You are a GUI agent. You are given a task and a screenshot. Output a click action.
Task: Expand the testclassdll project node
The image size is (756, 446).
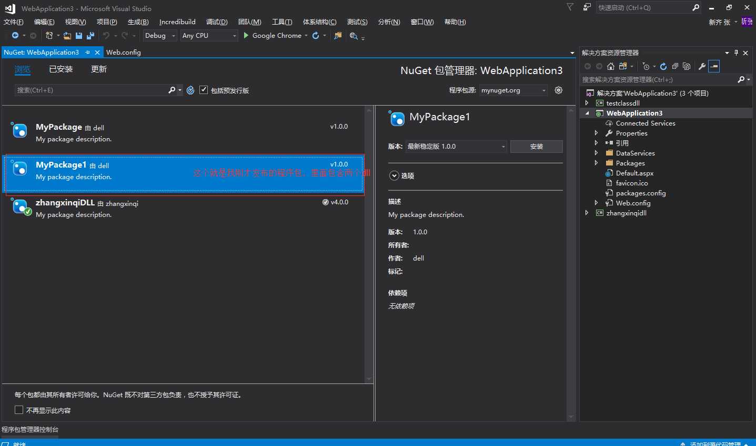(x=587, y=103)
